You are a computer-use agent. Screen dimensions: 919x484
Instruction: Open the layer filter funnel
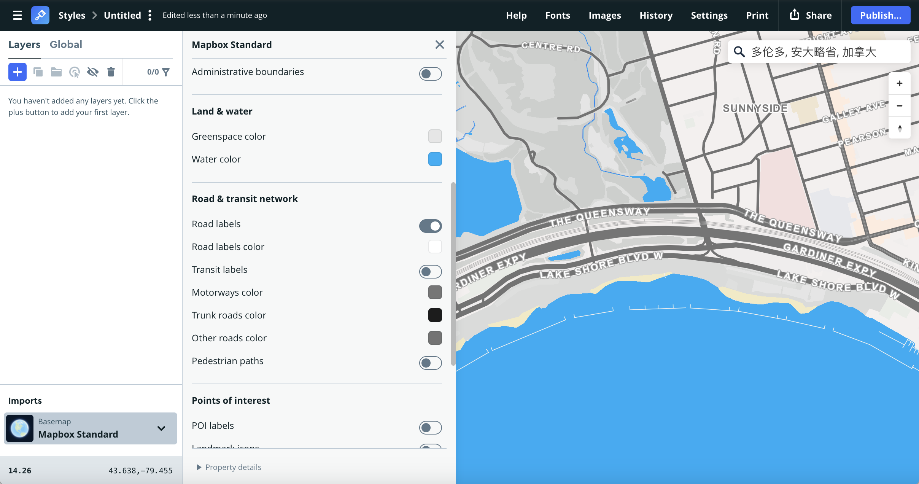pos(166,72)
